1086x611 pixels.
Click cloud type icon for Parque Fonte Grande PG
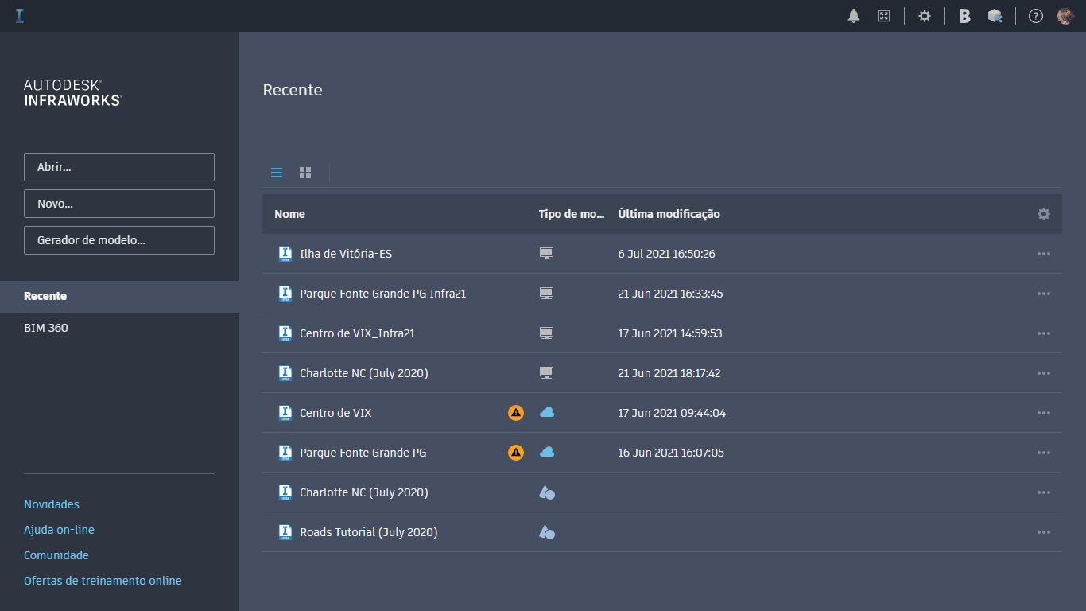tap(547, 452)
